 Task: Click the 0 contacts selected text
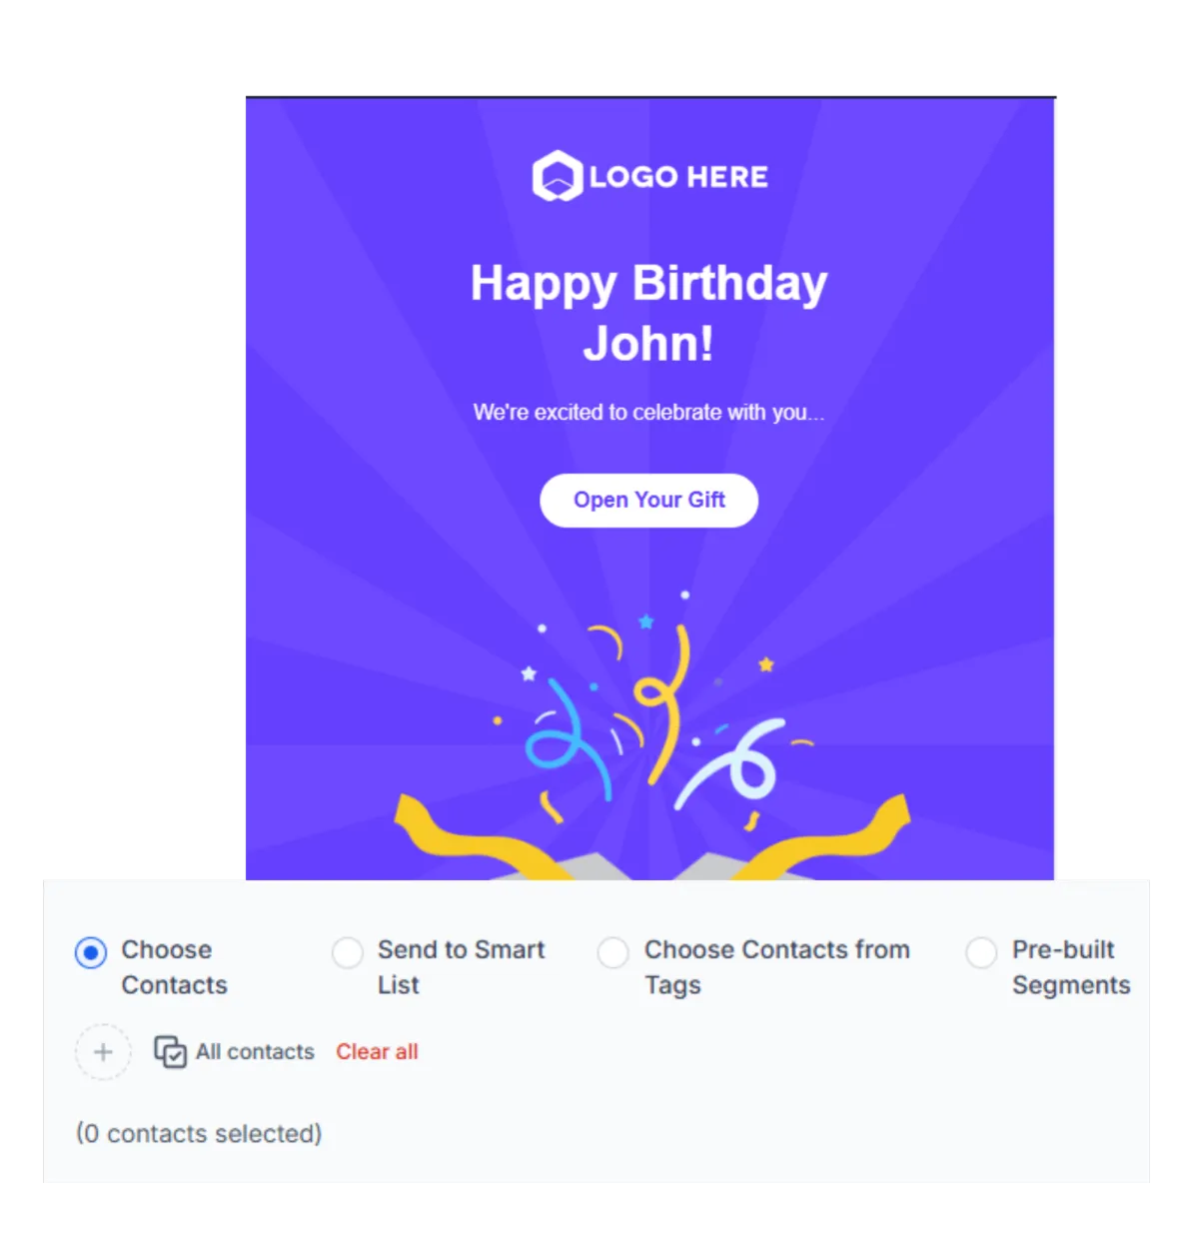[199, 1133]
